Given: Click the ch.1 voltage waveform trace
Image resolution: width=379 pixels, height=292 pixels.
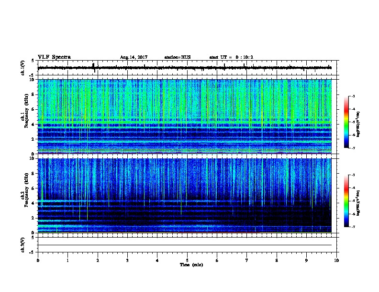Looking at the screenshot, I should click(184, 68).
